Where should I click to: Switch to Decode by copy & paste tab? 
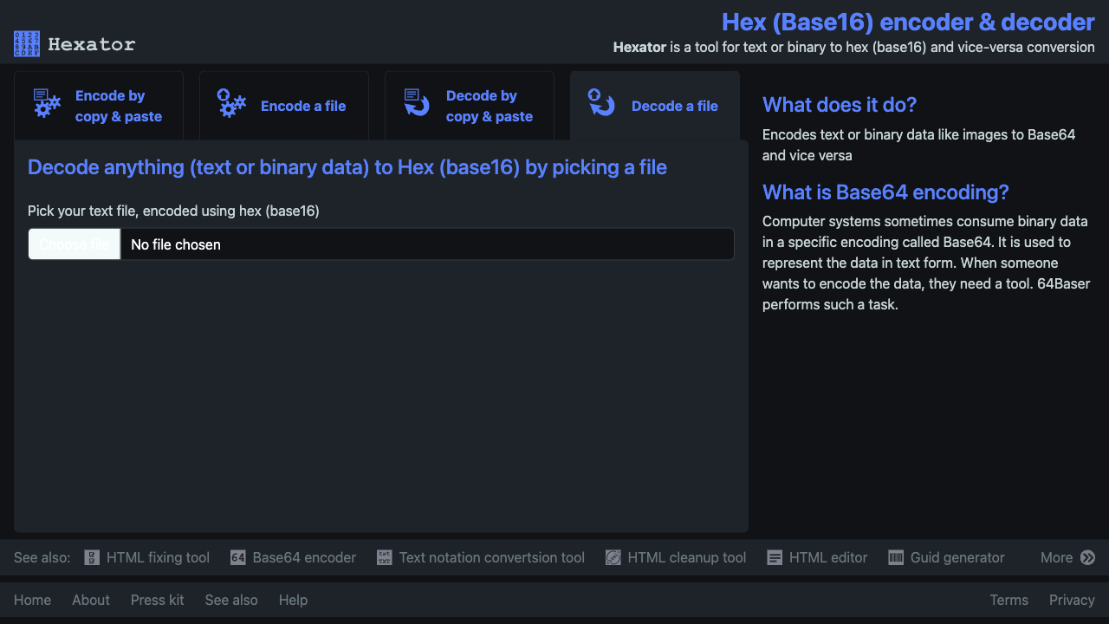click(x=470, y=106)
